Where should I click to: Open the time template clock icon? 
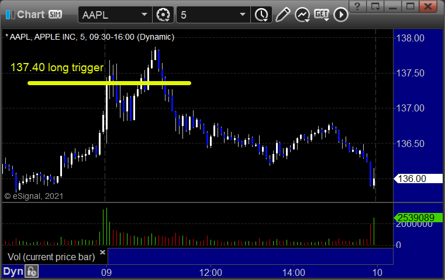point(261,15)
